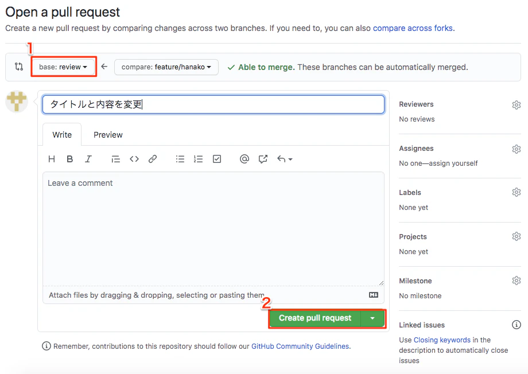Apply italic formatting icon
This screenshot has width=528, height=374.
[x=88, y=159]
